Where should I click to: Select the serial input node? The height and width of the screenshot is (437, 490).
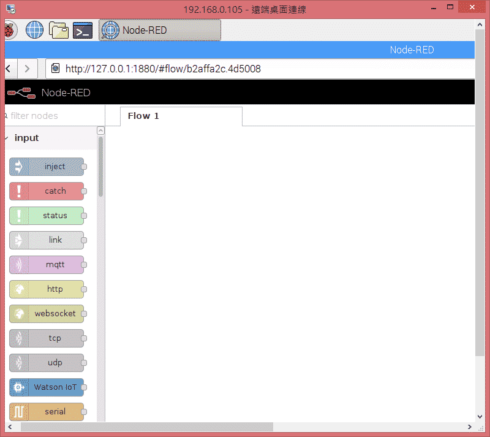(x=47, y=412)
